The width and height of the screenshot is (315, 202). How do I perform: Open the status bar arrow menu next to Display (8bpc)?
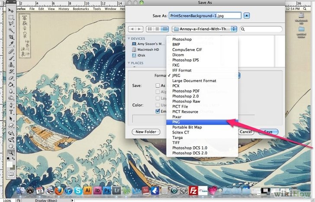coord(72,200)
